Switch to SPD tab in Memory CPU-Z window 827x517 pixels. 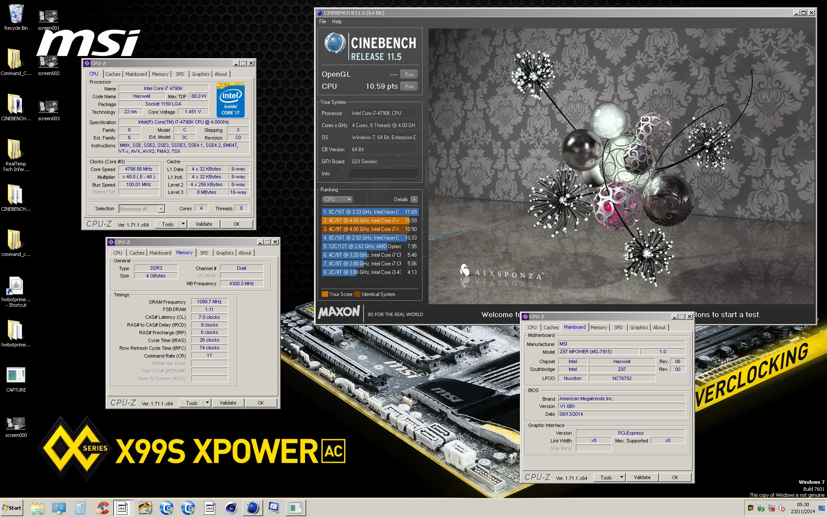204,253
